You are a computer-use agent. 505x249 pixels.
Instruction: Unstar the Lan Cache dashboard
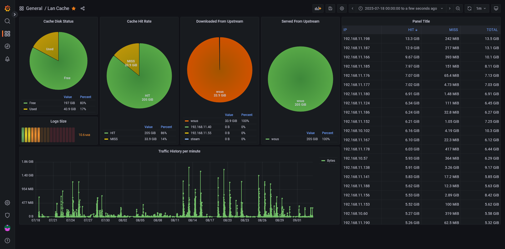74,8
